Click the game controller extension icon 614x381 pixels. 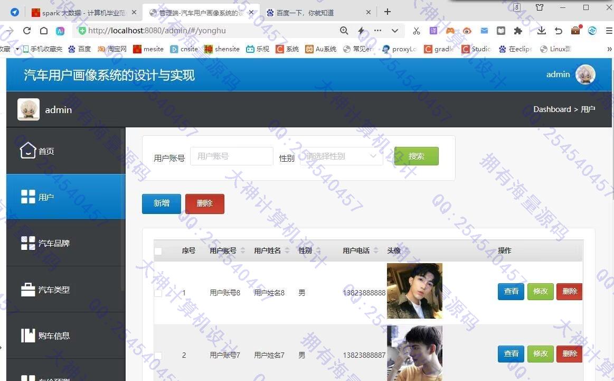450,31
